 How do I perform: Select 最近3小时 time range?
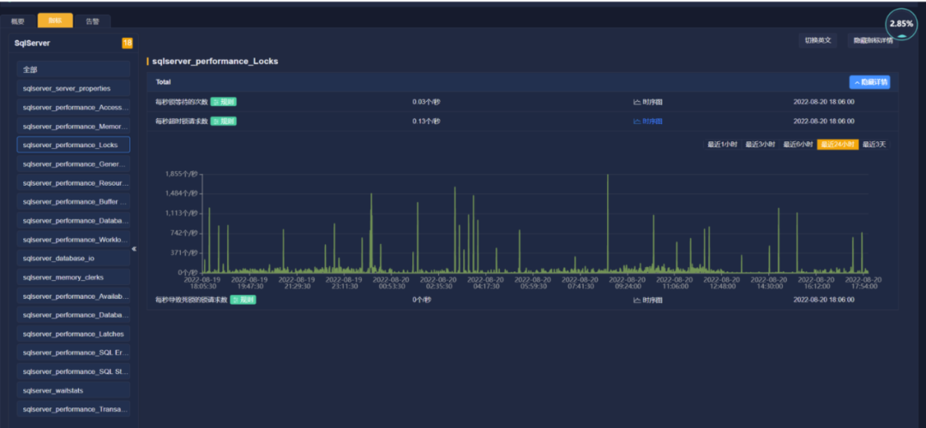coord(760,145)
